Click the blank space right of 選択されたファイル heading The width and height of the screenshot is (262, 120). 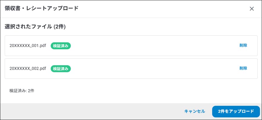click(x=160, y=27)
